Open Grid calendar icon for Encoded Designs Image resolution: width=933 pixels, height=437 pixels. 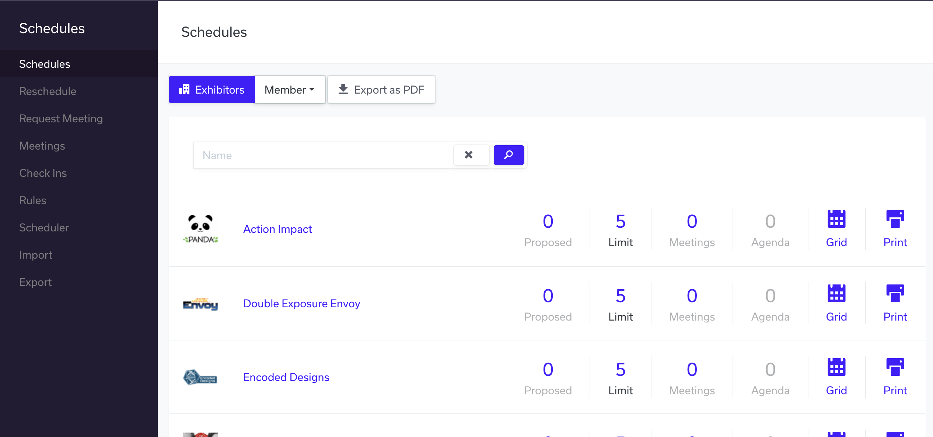836,367
